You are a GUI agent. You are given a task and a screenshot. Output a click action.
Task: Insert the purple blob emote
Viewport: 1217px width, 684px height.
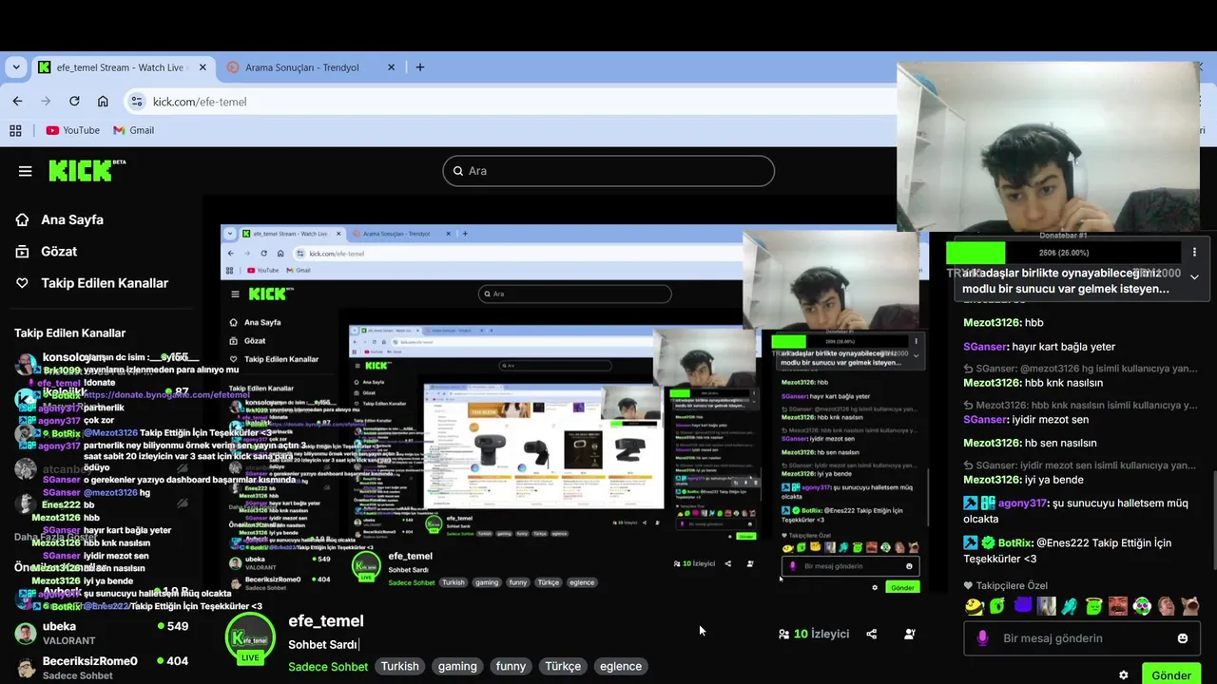[x=1022, y=606]
